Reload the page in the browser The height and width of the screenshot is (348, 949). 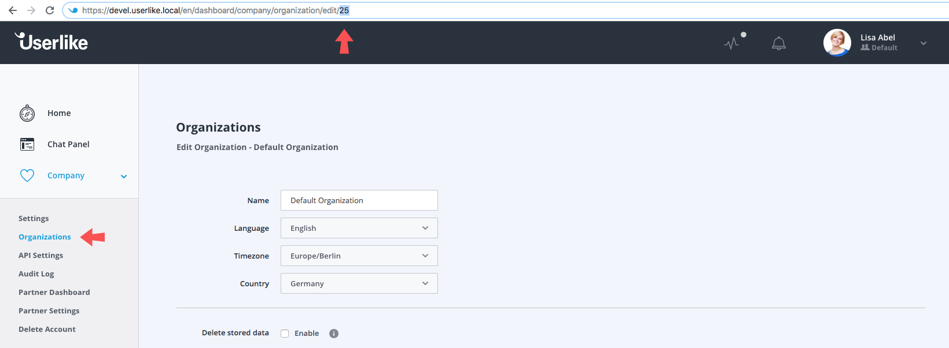tap(50, 10)
